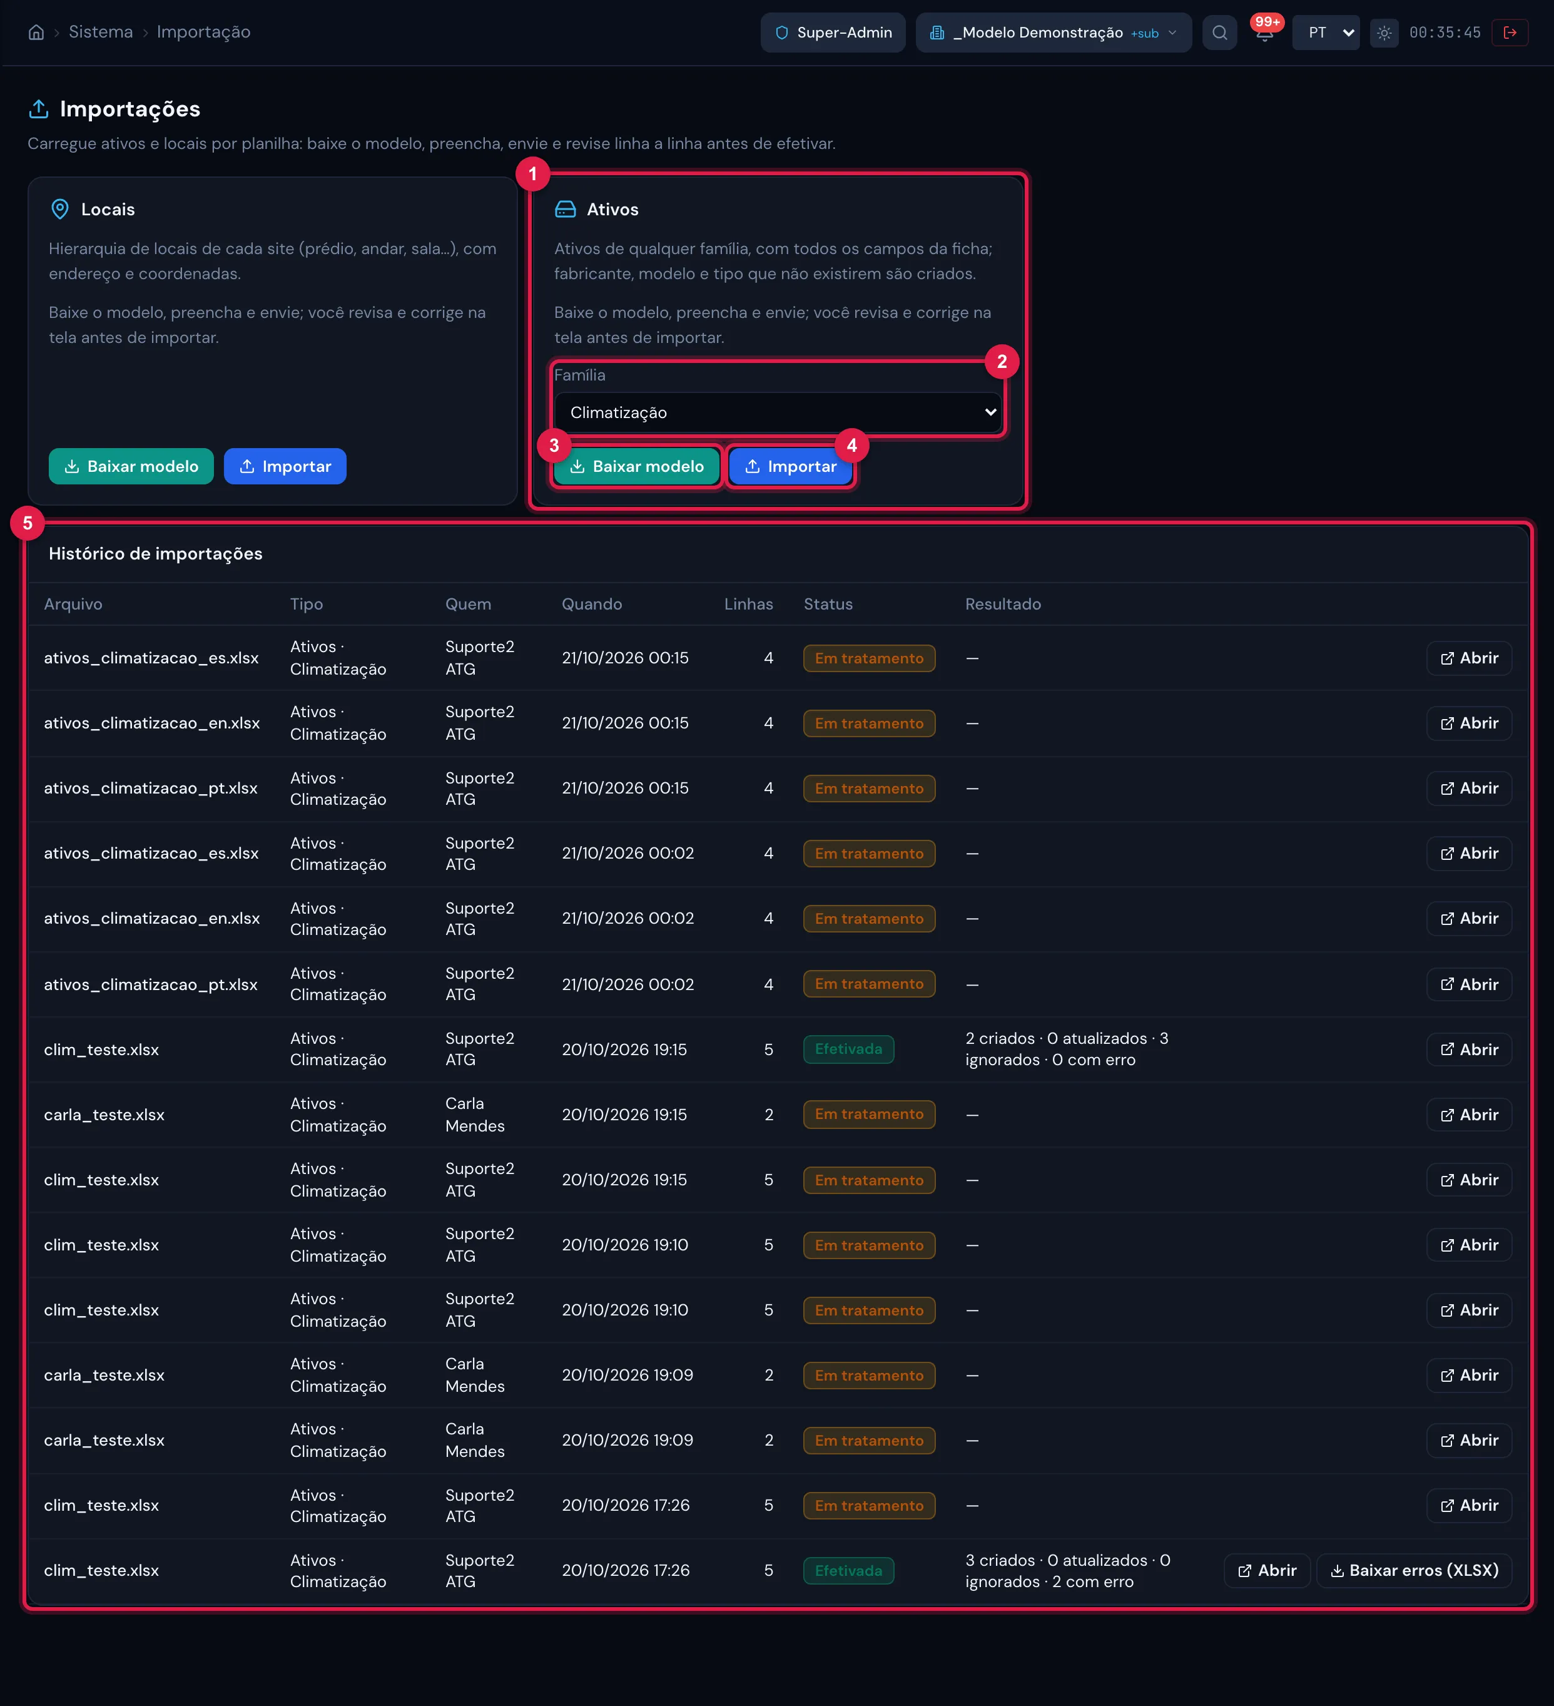Click Sistema in the breadcrumb
Viewport: 1554px width, 1706px height.
click(101, 32)
